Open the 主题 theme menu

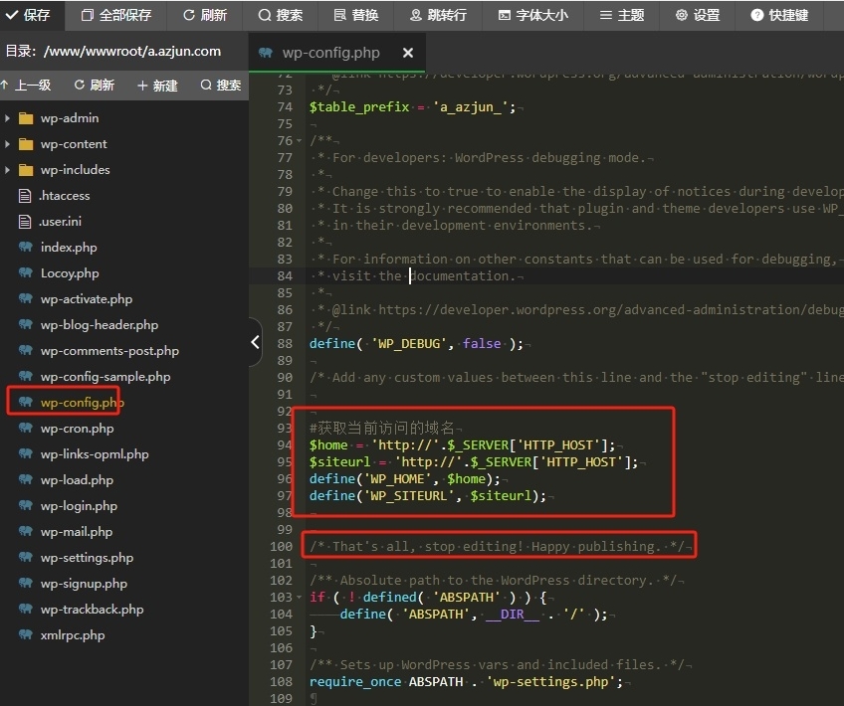pyautogui.click(x=622, y=15)
